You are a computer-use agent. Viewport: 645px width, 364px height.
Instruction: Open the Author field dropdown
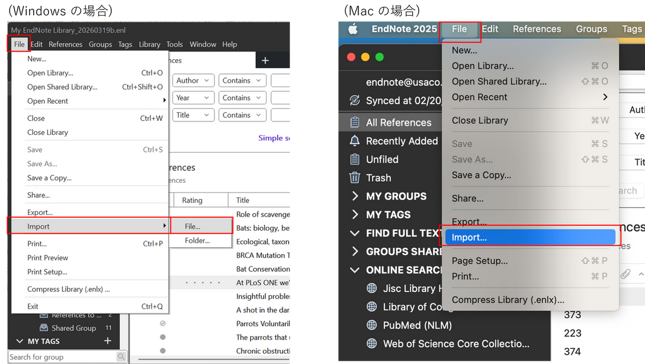(193, 81)
